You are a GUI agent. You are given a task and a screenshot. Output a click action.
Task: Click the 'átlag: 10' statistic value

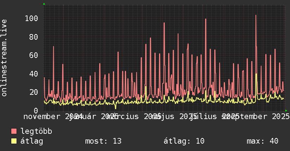tap(184, 141)
